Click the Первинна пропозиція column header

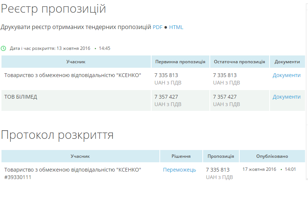pyautogui.click(x=180, y=62)
